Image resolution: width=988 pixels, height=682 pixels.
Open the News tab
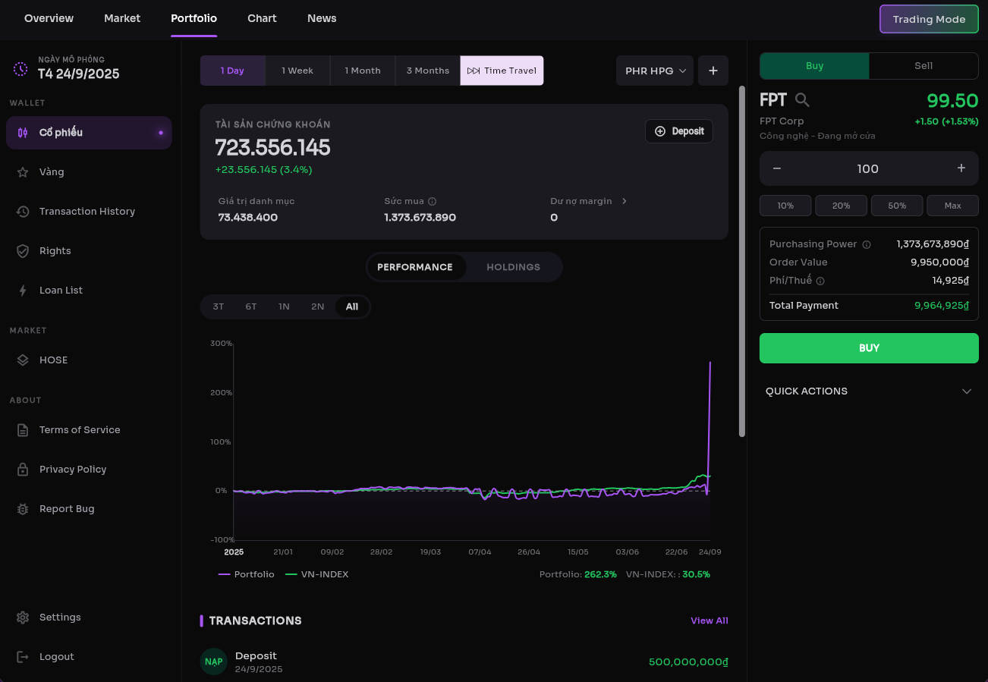[x=322, y=18]
